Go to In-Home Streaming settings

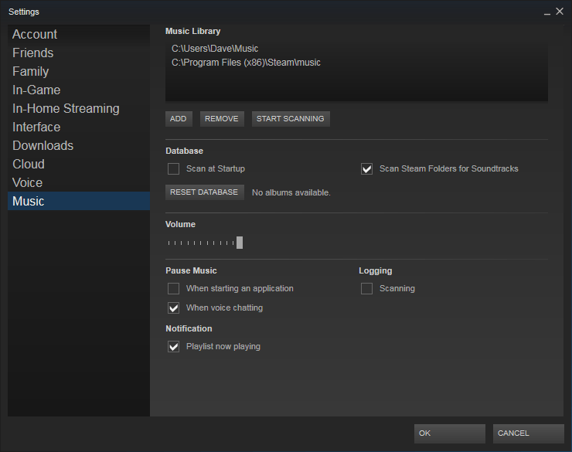pos(66,108)
